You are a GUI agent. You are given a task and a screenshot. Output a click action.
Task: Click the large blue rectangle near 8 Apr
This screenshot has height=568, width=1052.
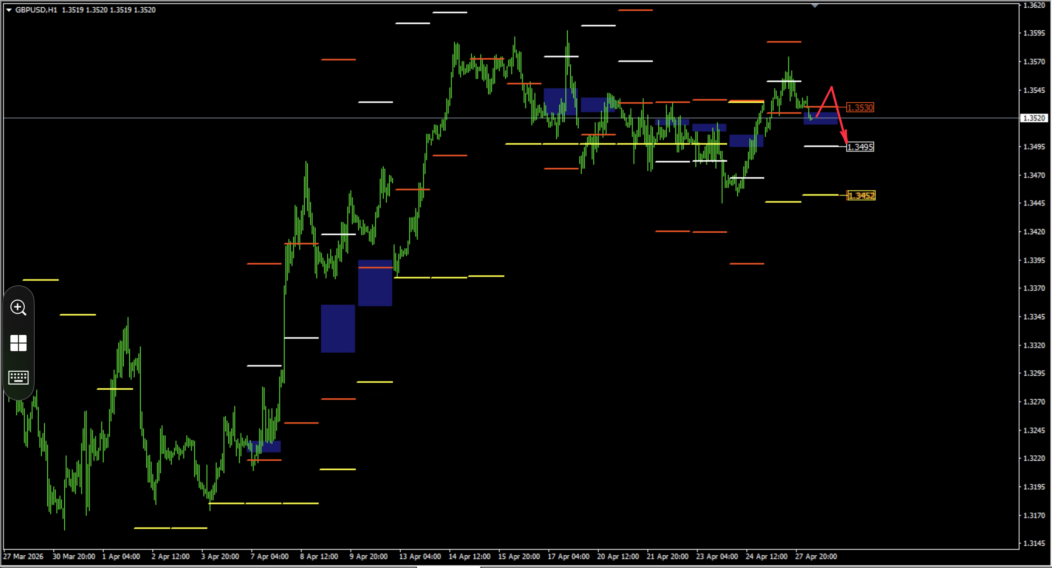(x=338, y=328)
